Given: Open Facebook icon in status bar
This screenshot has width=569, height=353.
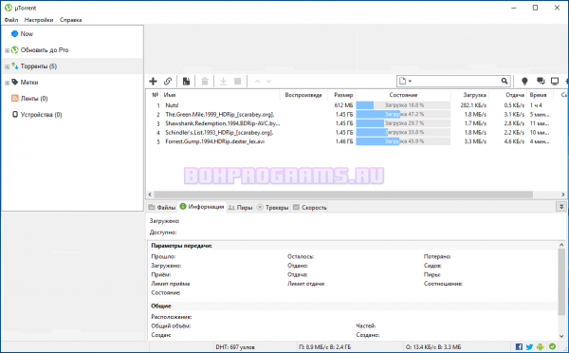Looking at the screenshot, I should (519, 346).
